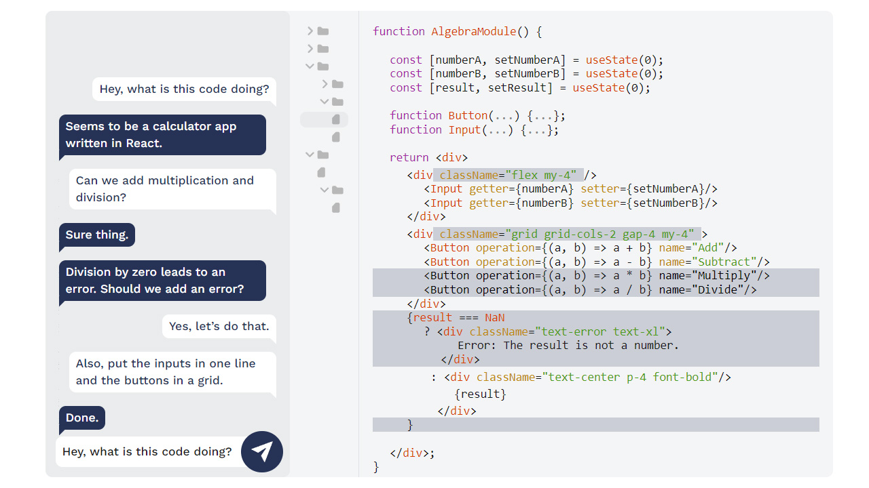This screenshot has width=869, height=488.
Task: Collapse subfolder containing the highlighted file
Action: coord(325,102)
